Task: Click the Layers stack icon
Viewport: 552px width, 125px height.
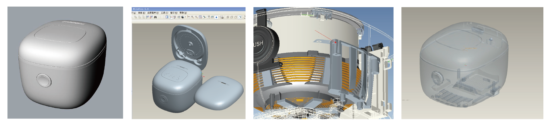Action: (212, 17)
